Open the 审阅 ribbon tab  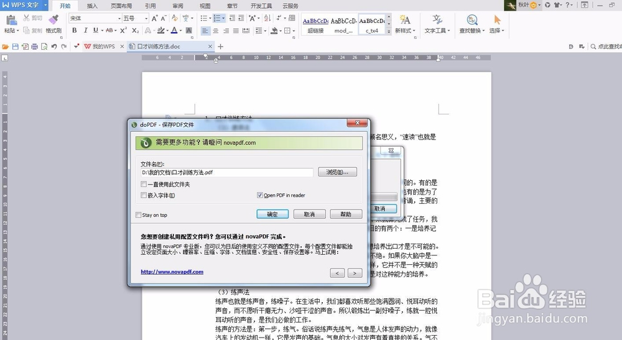(x=178, y=6)
